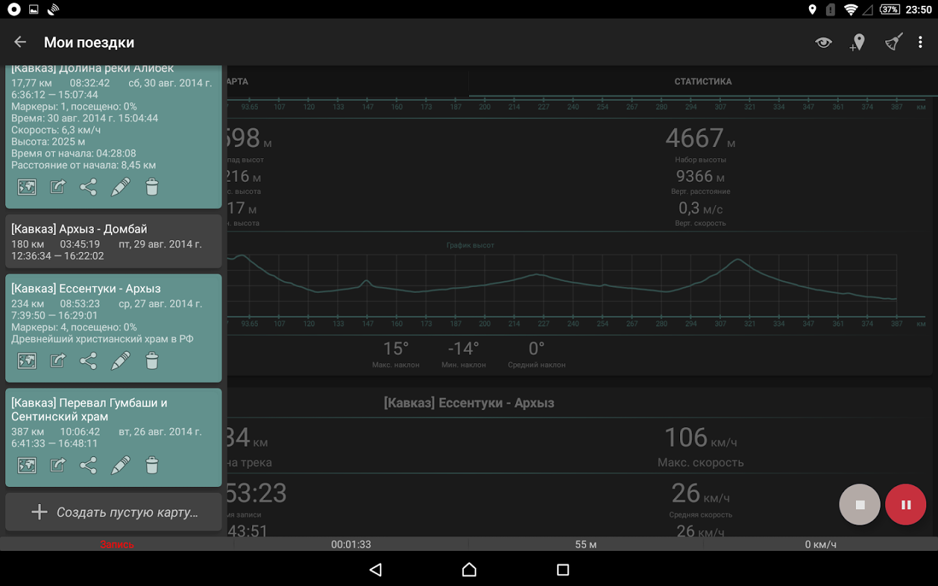
Task: Edit the Перевал Гумбаши trip
Action: click(121, 466)
